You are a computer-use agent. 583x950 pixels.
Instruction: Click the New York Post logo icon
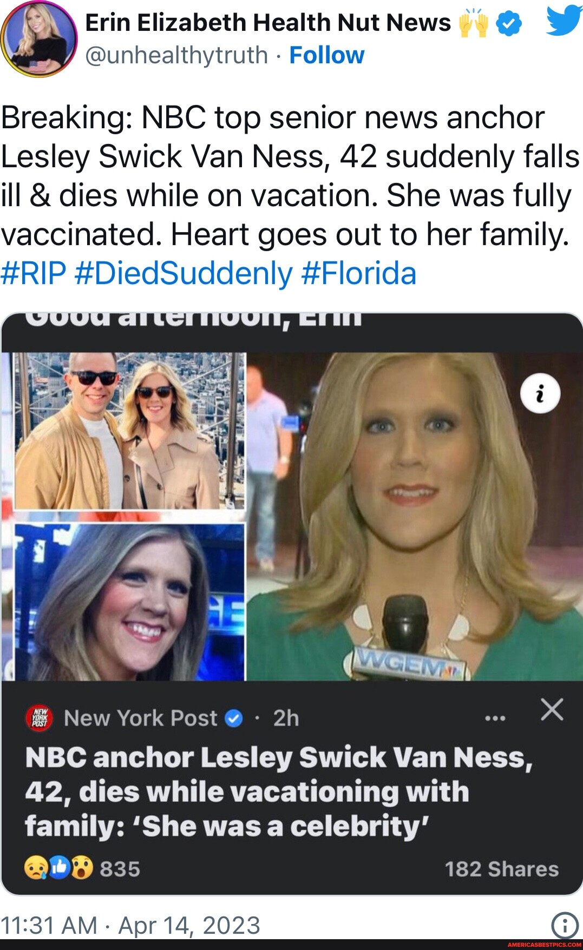point(40,718)
